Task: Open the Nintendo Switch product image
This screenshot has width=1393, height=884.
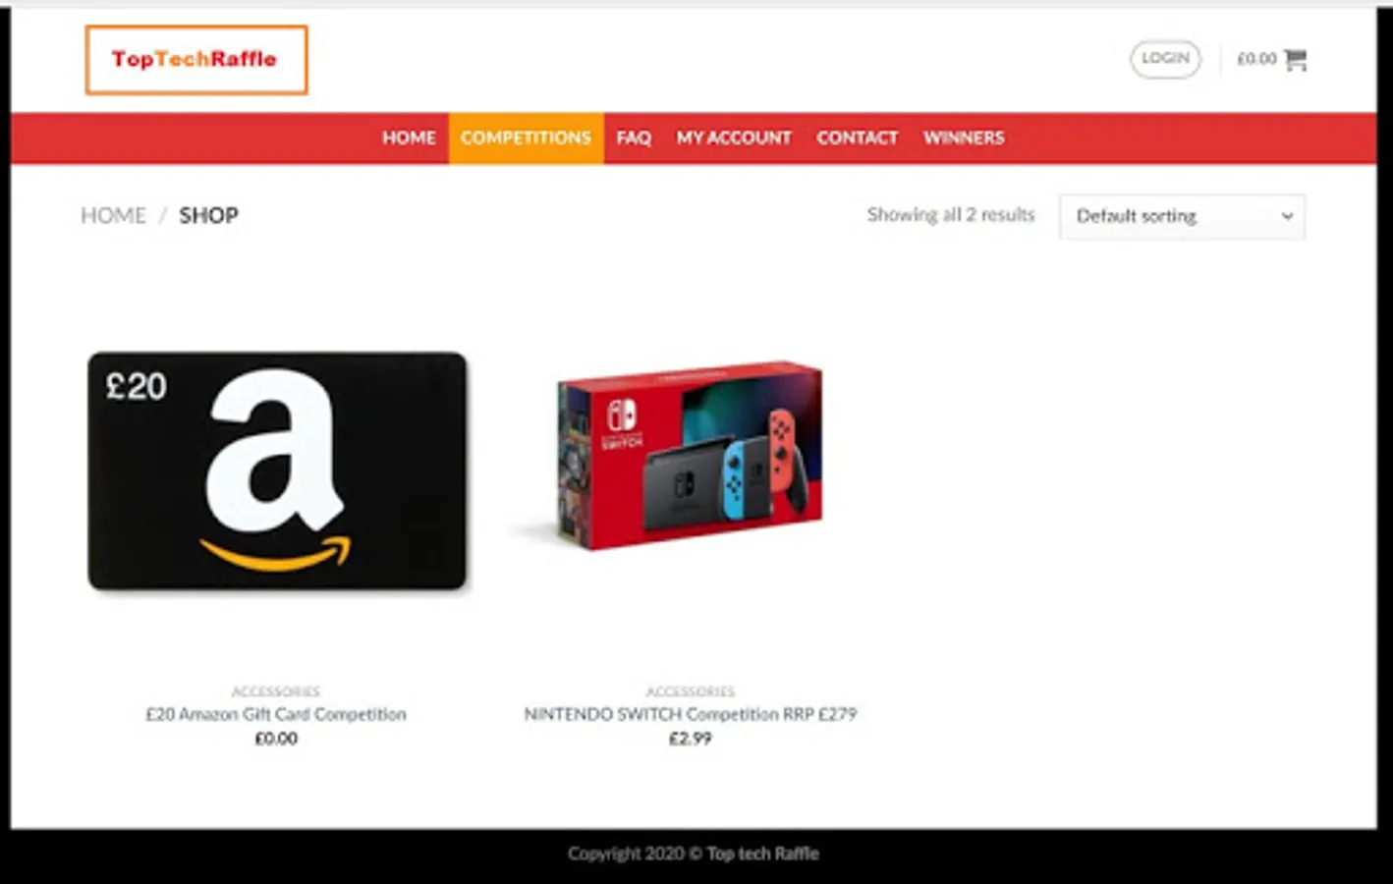Action: [691, 455]
